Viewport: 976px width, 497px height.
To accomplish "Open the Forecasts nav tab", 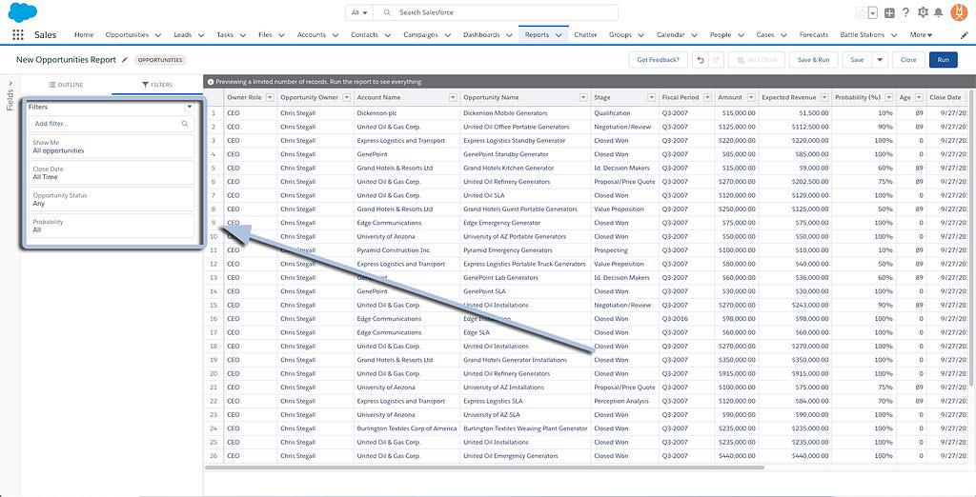I will point(813,35).
